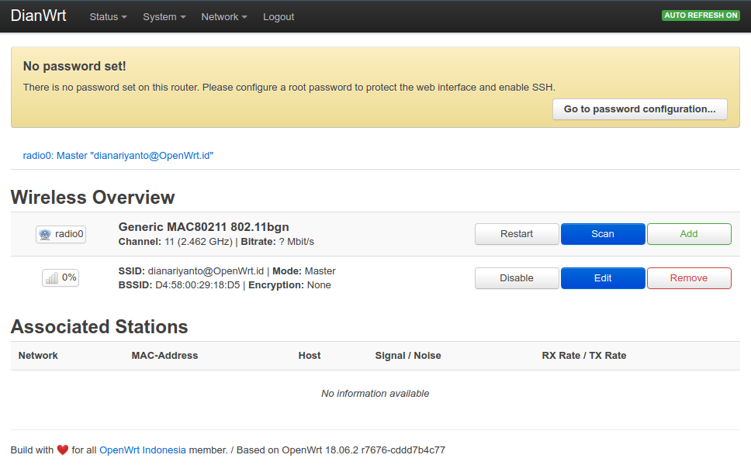
Task: Edit the dianariyanto wireless network
Action: 603,278
